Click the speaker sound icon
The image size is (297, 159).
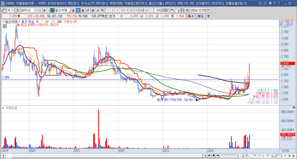pos(44,10)
